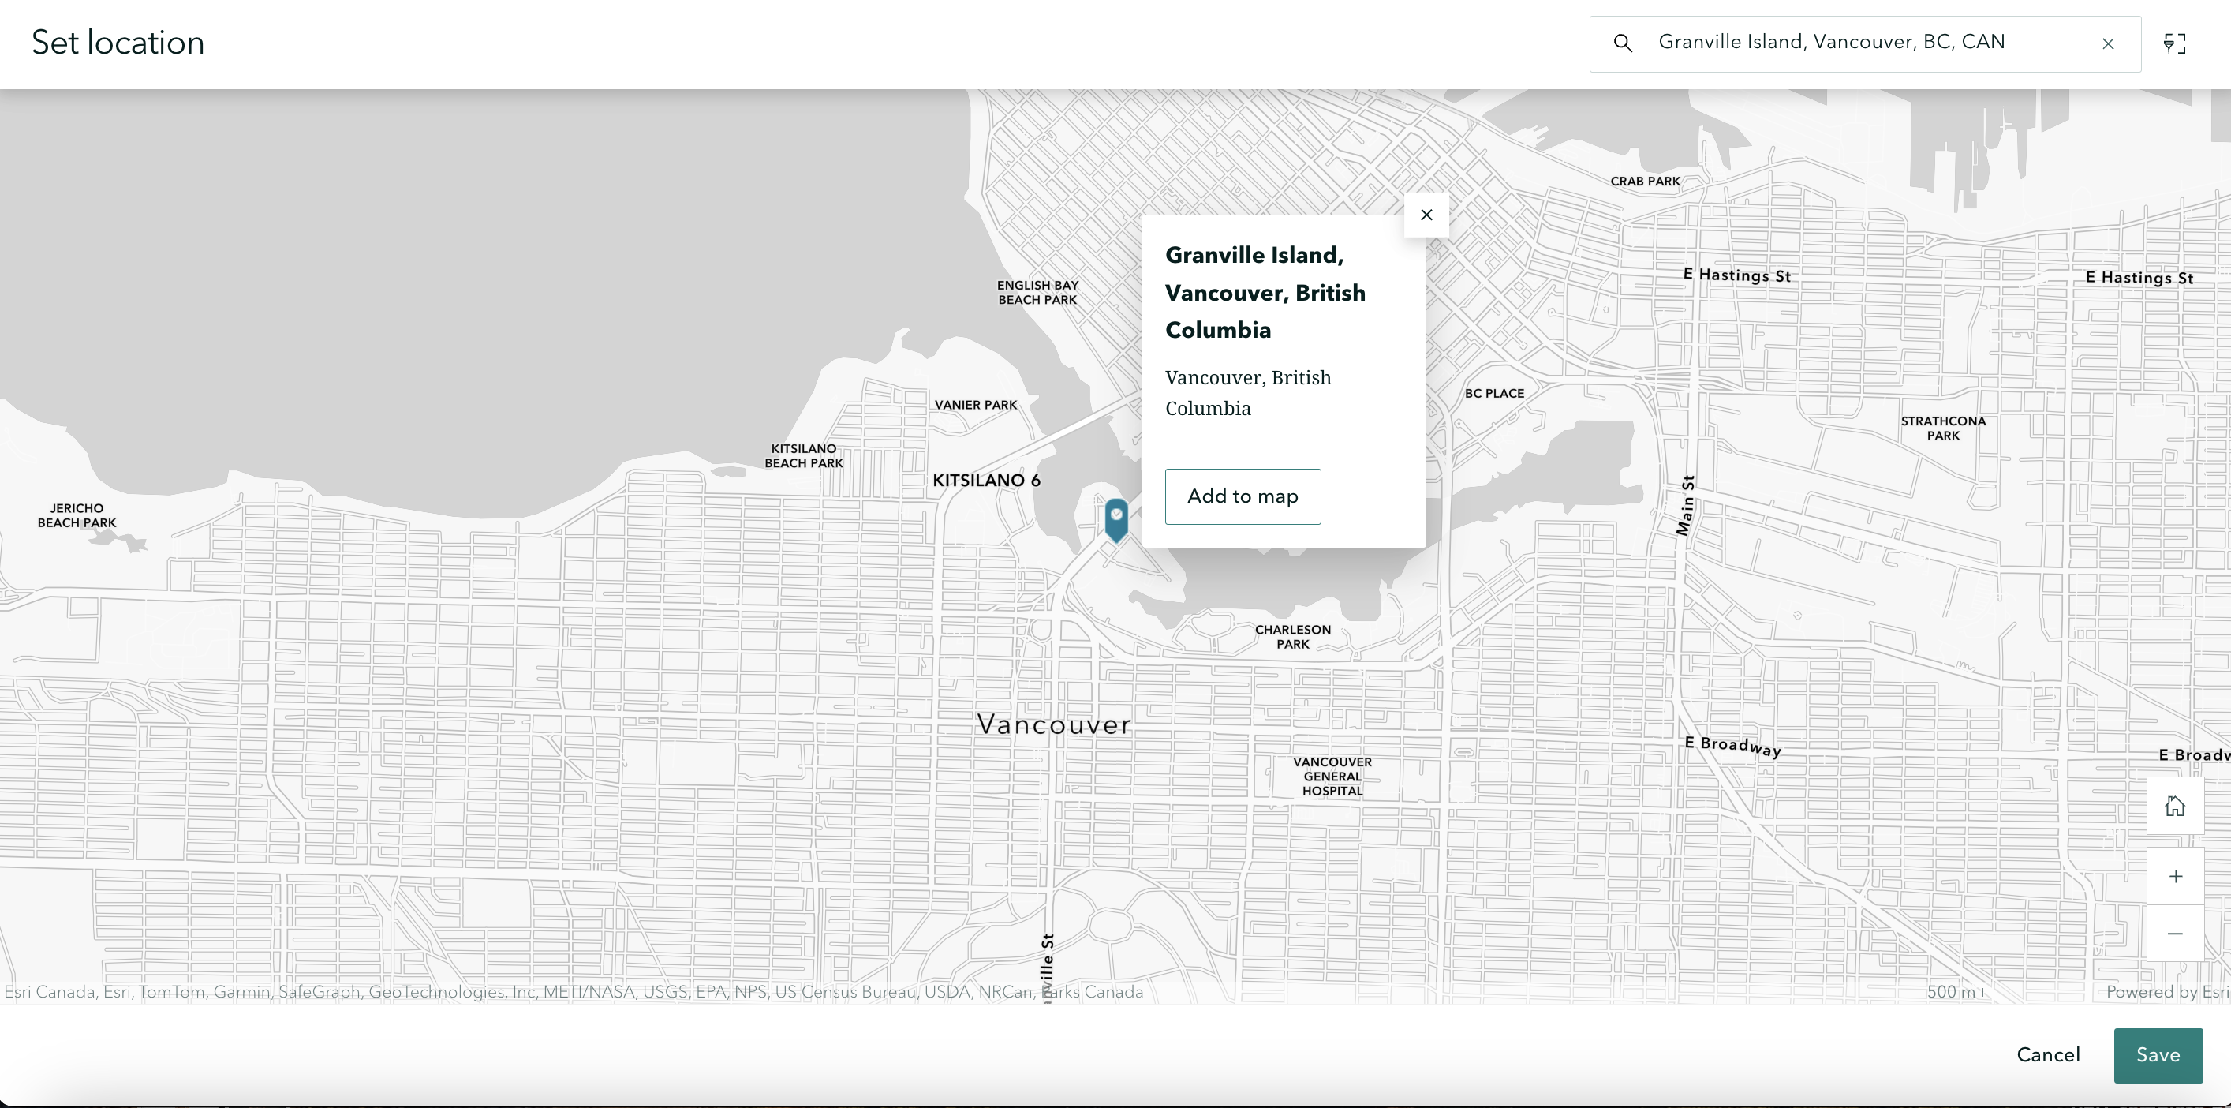This screenshot has width=2231, height=1108.
Task: Click the Kitsilano Beach Park label
Action: coord(804,455)
